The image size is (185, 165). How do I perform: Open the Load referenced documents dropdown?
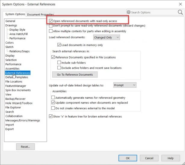coord(106,37)
